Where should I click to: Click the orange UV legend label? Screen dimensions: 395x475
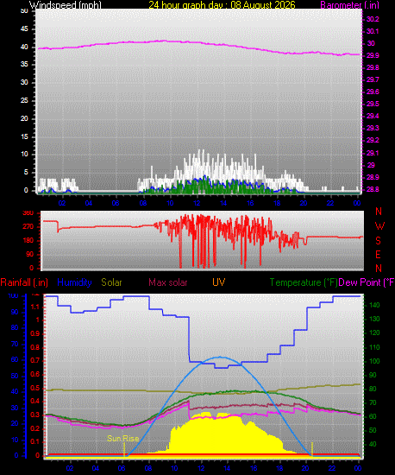tap(218, 282)
